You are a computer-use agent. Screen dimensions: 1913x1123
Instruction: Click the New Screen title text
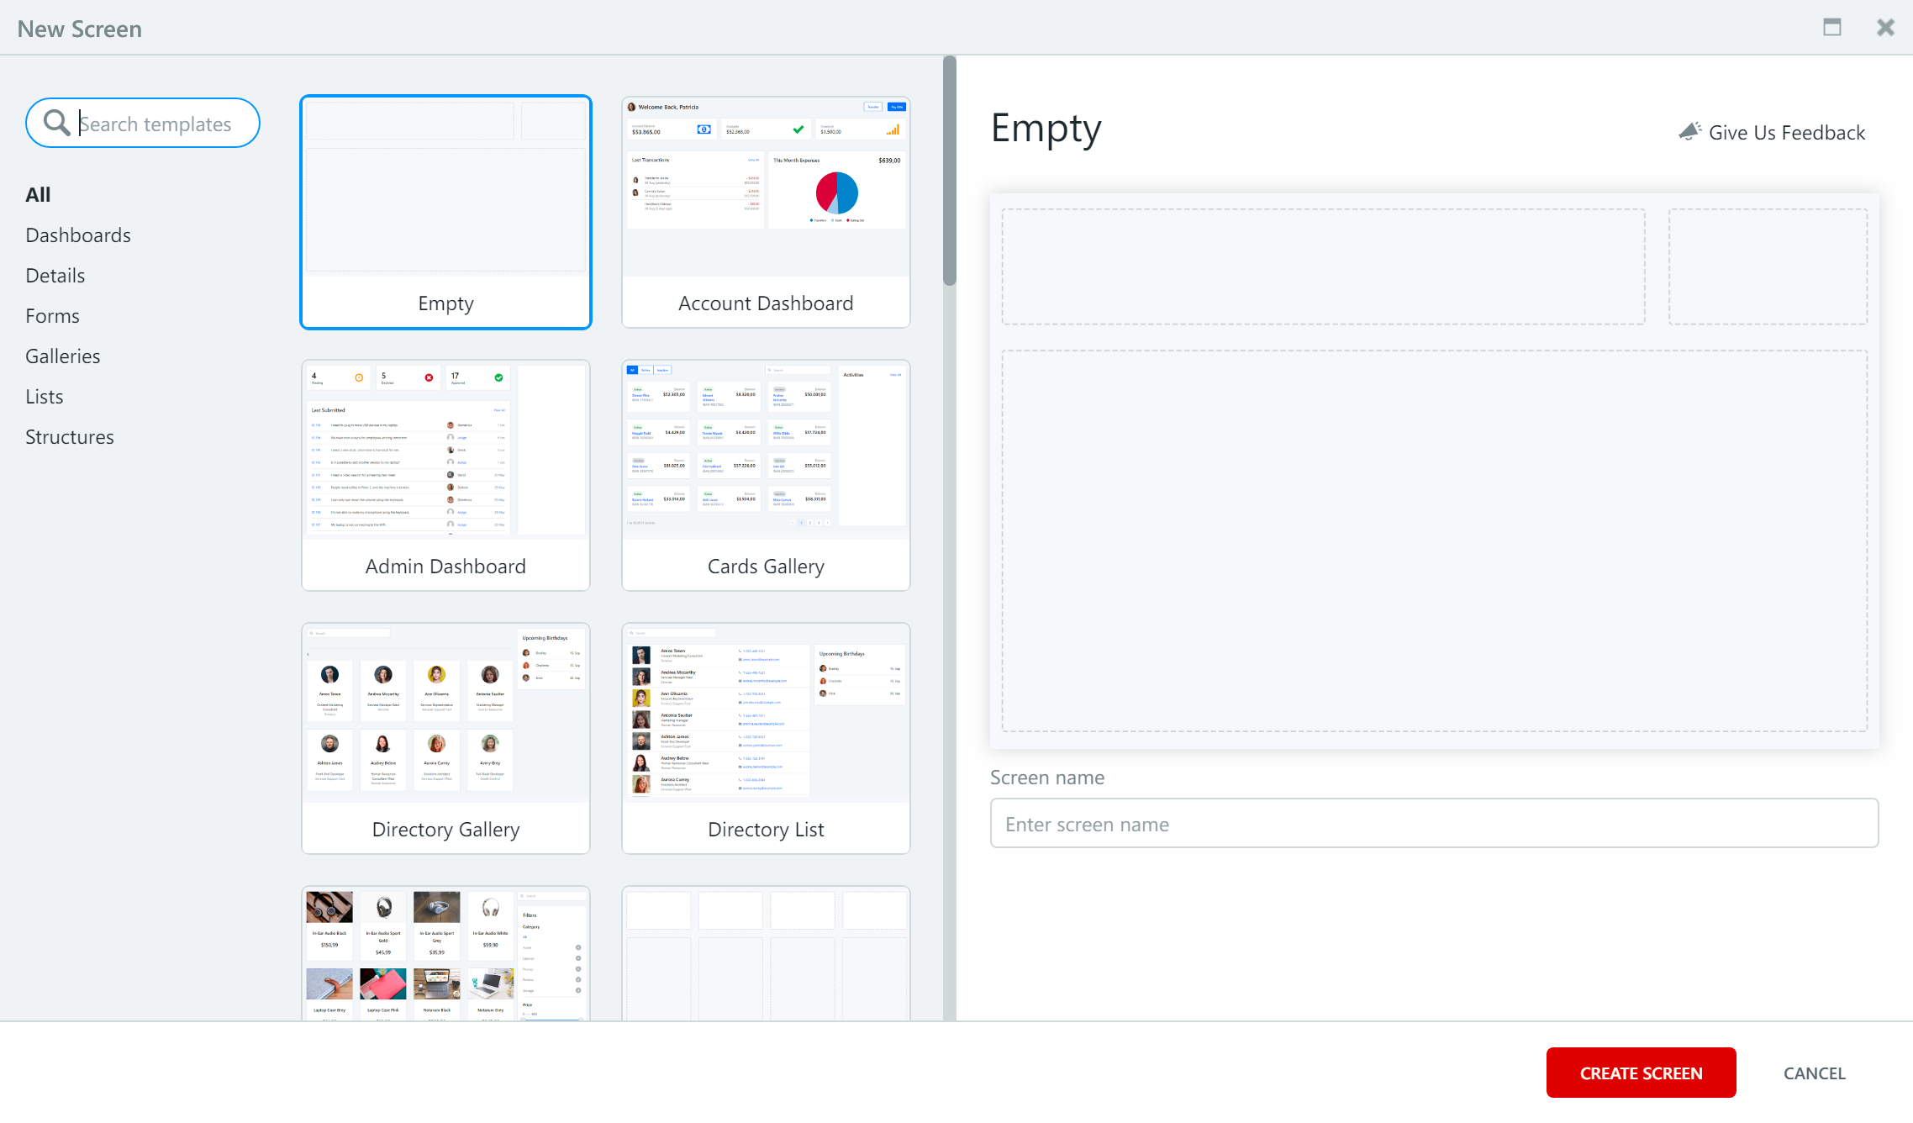[80, 29]
